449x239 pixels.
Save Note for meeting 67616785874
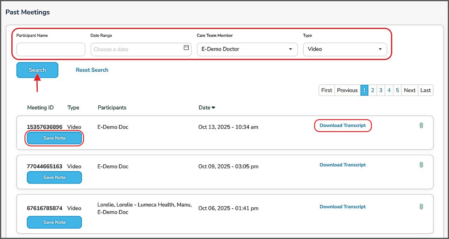[x=54, y=222]
